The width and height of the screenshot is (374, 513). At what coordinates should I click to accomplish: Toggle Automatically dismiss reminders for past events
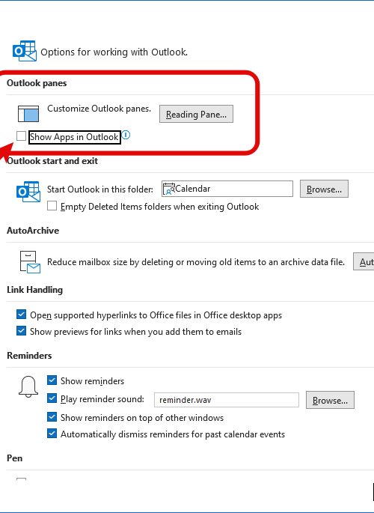click(x=52, y=434)
